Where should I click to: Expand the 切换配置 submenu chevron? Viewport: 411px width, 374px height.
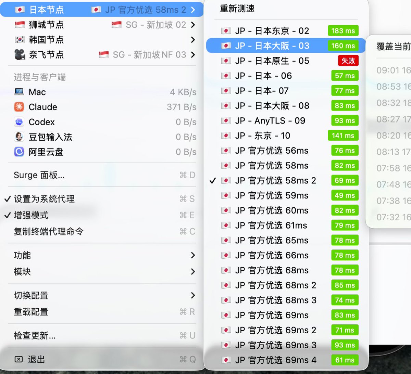pos(193,295)
